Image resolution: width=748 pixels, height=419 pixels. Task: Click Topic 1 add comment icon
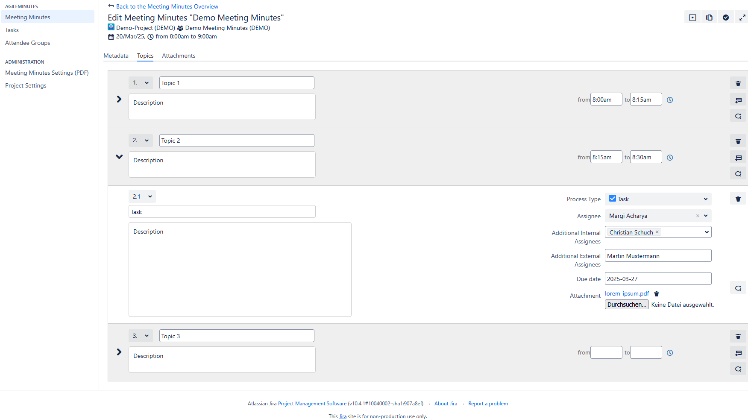coord(738,100)
